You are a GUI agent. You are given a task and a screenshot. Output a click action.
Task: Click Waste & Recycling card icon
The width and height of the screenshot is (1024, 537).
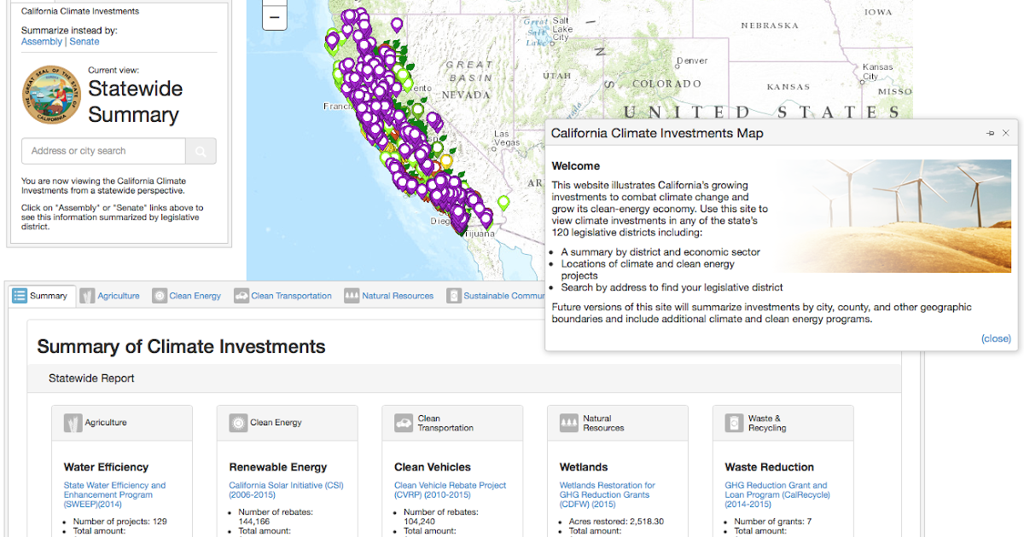tap(735, 423)
